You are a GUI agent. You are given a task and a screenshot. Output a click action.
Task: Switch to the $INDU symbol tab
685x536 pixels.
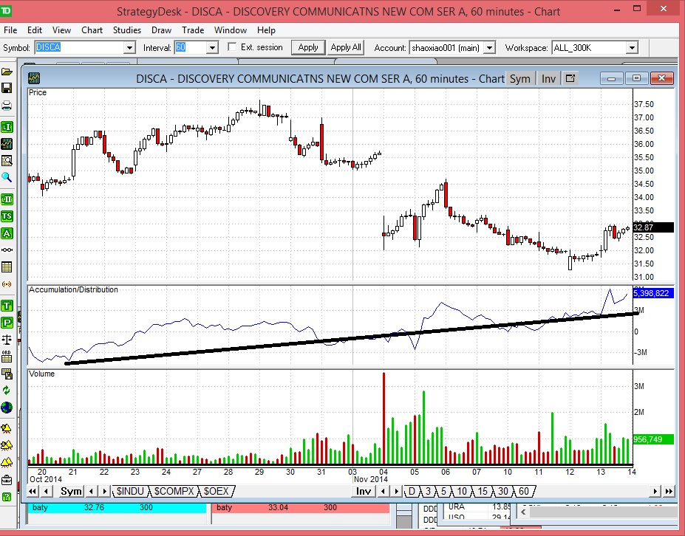click(x=130, y=492)
